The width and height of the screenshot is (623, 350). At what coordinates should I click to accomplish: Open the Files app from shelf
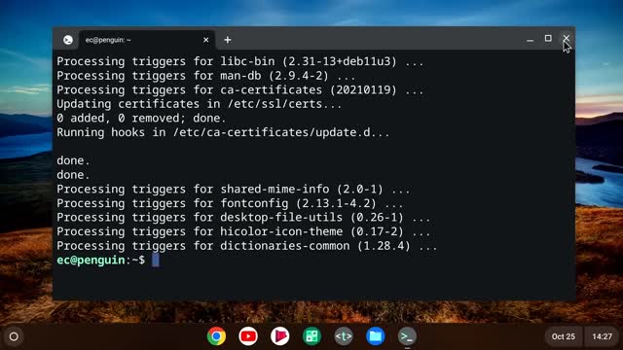pos(376,336)
